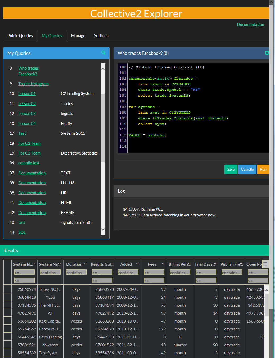This screenshot has height=358, width=275.
Task: Open the Lesson 01 query link
Action: [27, 94]
